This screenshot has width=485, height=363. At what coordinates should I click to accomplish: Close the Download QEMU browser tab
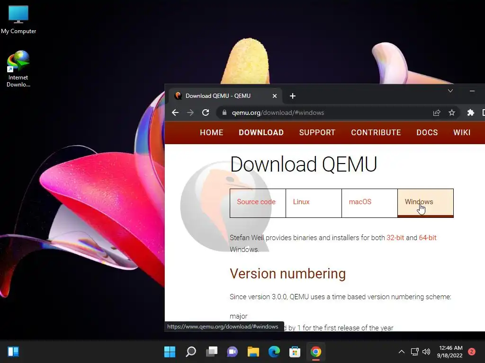tap(274, 96)
